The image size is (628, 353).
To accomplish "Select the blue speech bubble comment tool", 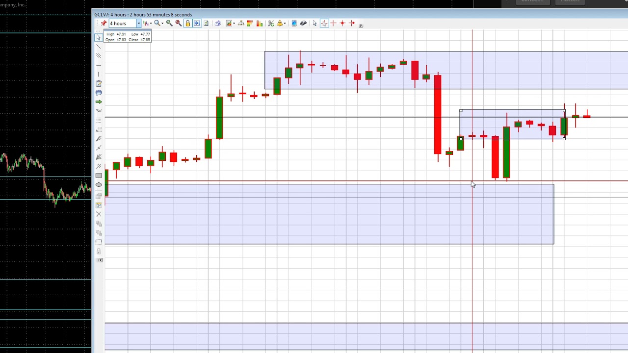I will 99,93.
